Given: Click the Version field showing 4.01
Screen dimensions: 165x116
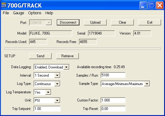Looking at the screenshot, I should (142, 33).
